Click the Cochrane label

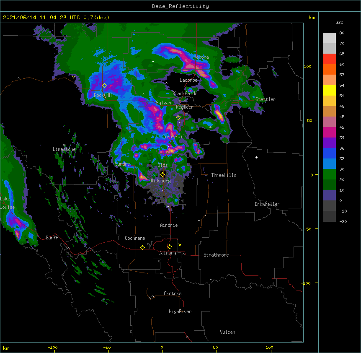pyautogui.click(x=135, y=238)
